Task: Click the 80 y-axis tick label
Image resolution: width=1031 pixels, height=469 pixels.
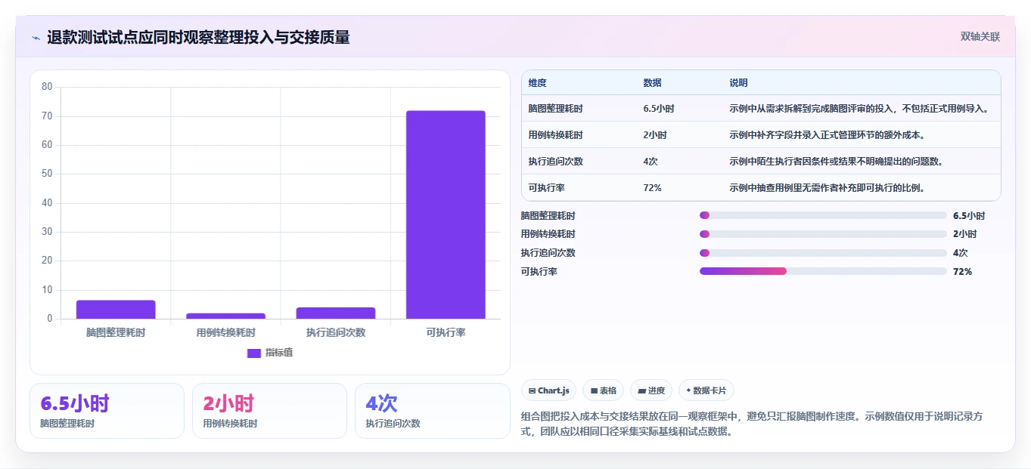Action: 47,87
